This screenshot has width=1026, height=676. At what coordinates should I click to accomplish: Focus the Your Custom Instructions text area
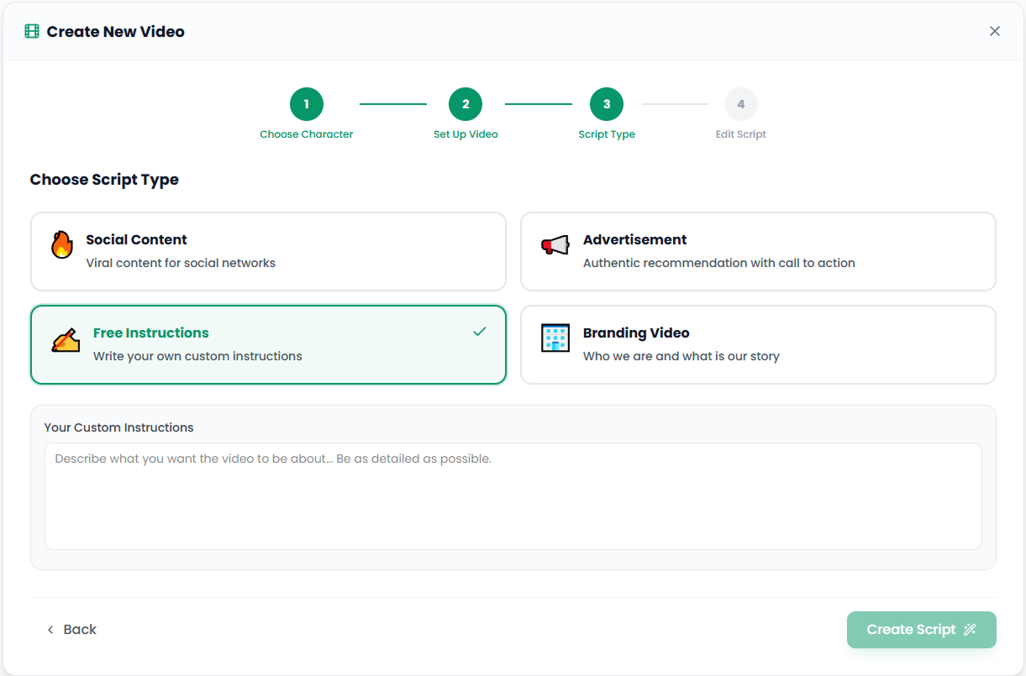coord(513,496)
